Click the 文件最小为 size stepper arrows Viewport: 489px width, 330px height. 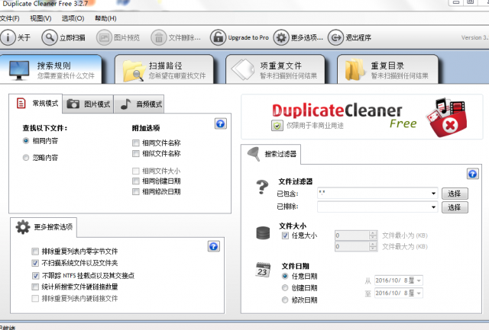tap(373, 235)
